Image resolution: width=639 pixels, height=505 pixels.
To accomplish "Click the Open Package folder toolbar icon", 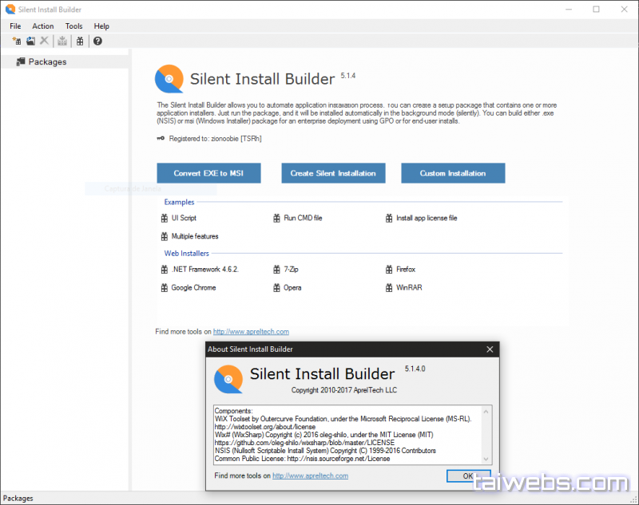I will pos(30,41).
